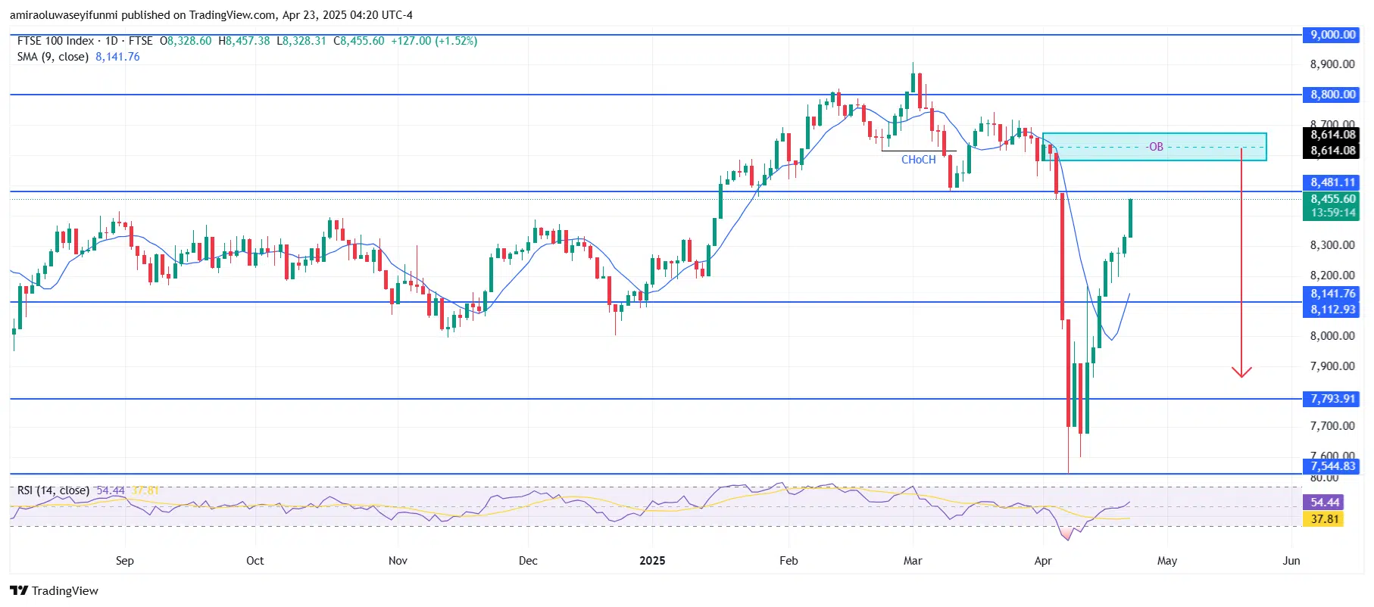Select the OB order block text

pos(1156,147)
